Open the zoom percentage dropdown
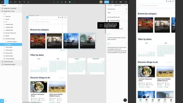The image size is (183, 103). coord(121,2)
